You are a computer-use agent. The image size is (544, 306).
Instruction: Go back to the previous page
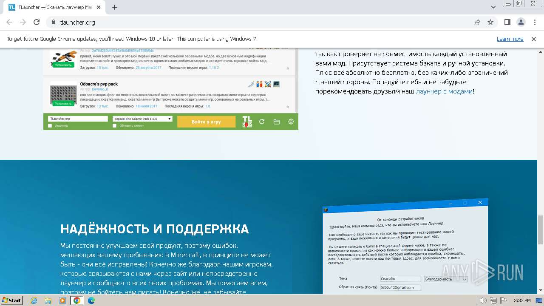point(9,22)
